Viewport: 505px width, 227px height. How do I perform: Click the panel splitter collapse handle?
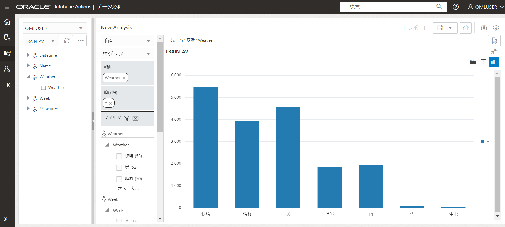point(93,121)
